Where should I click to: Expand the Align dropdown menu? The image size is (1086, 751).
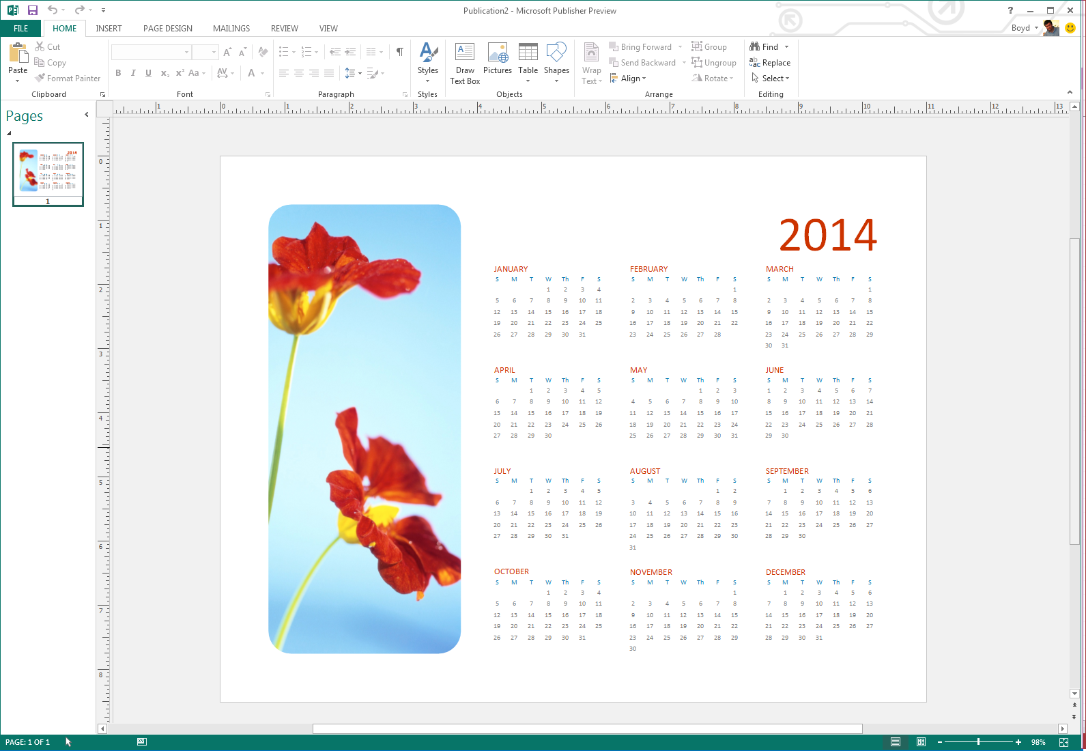[x=633, y=79]
